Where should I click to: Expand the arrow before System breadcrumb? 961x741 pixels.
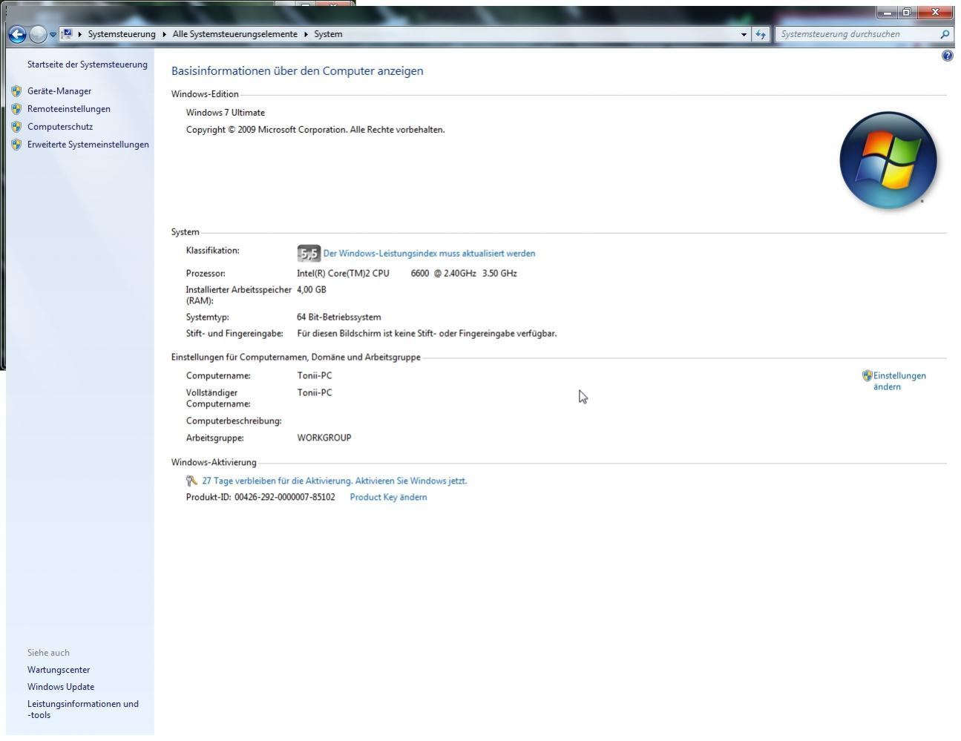306,34
